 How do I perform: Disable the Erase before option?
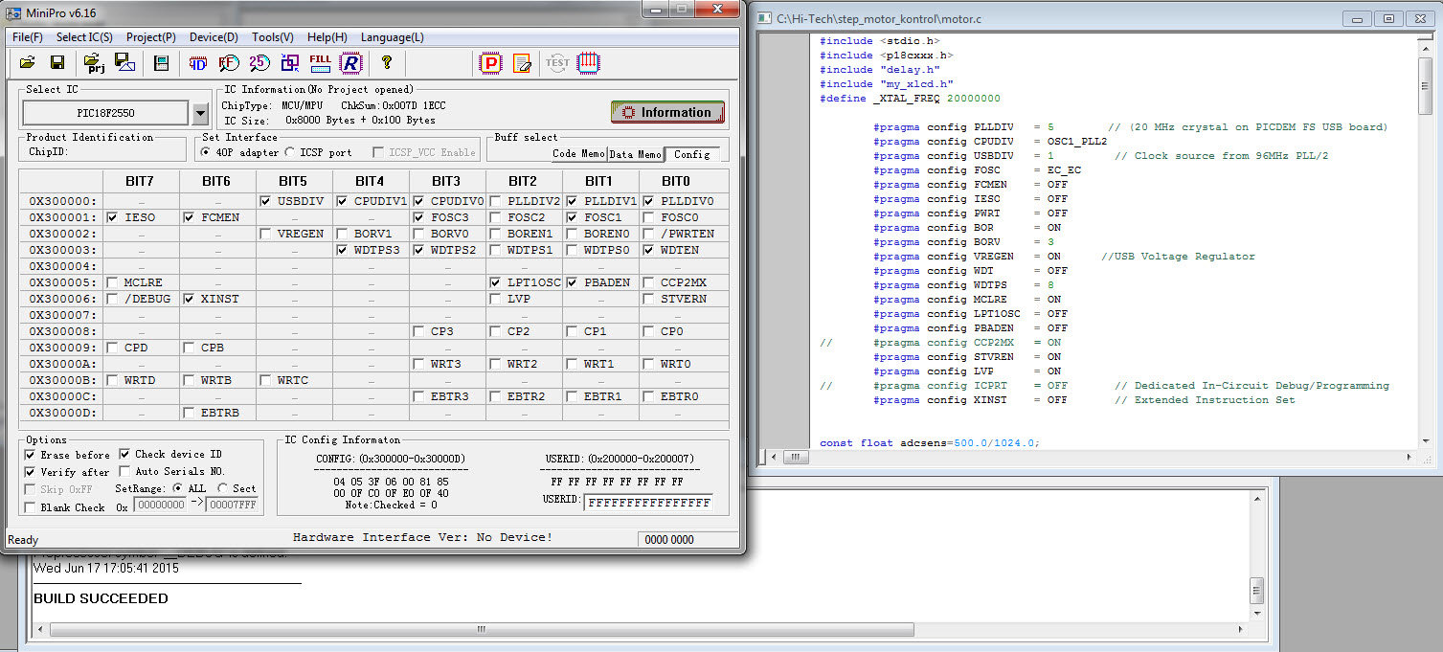tap(30, 454)
